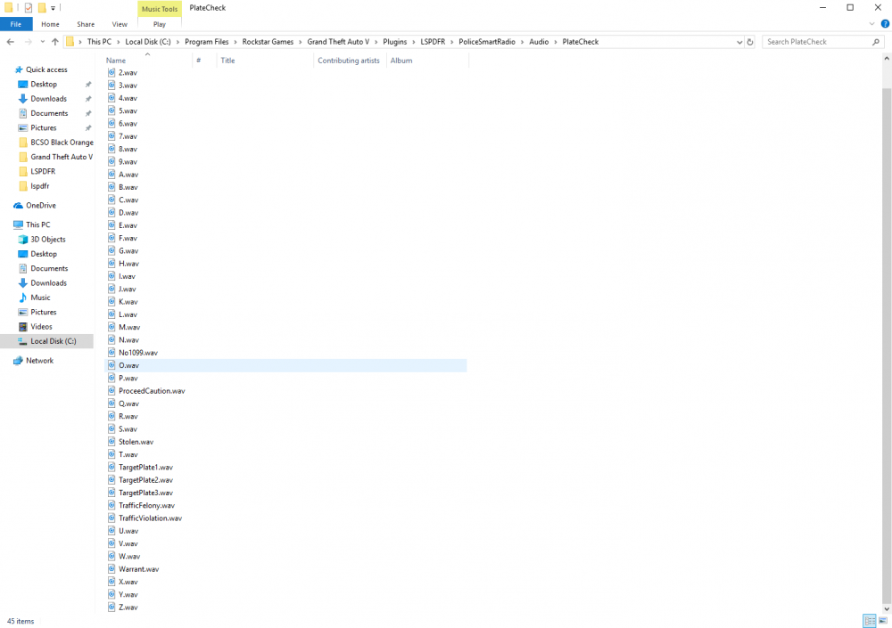Switch to the Home ribbon tab

50,24
